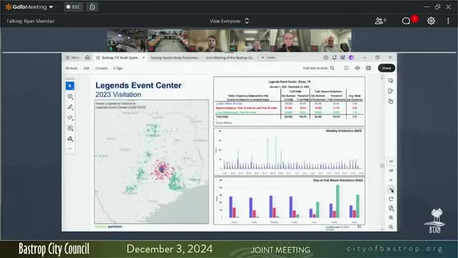Open the GoToMeeting more options menu
The width and height of the screenshot is (458, 258).
click(448, 21)
